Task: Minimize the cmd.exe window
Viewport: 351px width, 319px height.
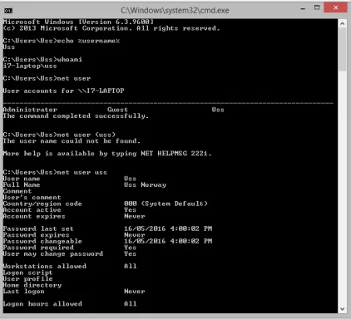Action: [x=303, y=8]
